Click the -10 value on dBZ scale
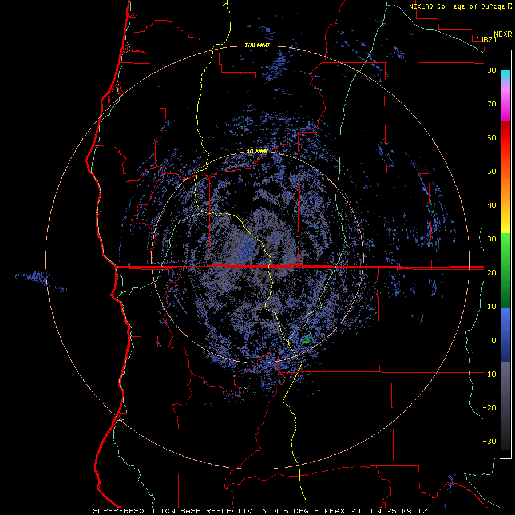 tap(489, 374)
